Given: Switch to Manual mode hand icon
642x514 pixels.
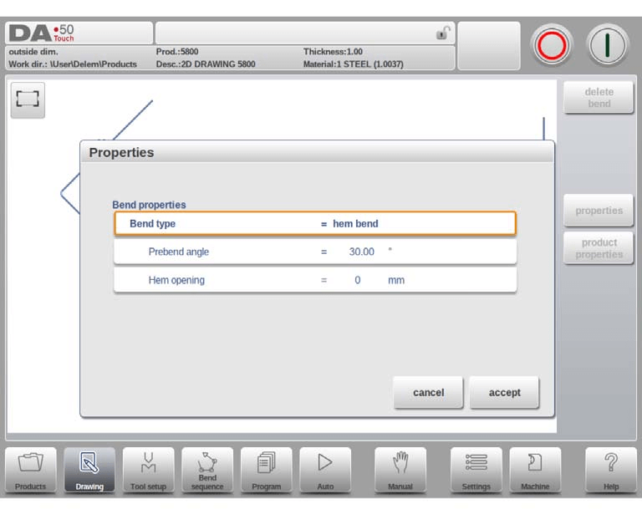Looking at the screenshot, I should pyautogui.click(x=400, y=470).
